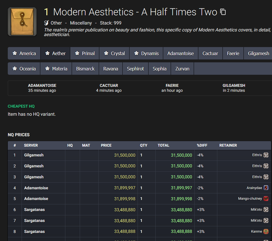The height and width of the screenshot is (241, 272).
Task: Open the Sephirot server tab
Action: pos(135,69)
